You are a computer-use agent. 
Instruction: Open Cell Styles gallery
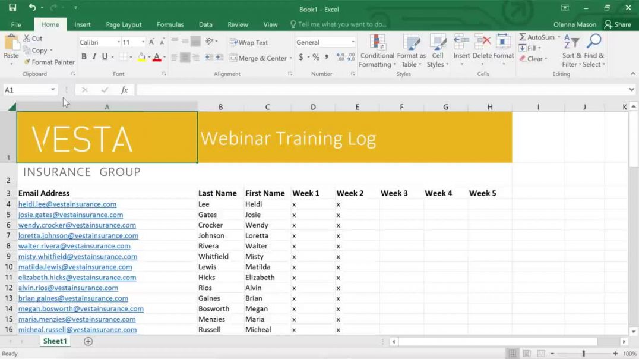click(x=438, y=51)
